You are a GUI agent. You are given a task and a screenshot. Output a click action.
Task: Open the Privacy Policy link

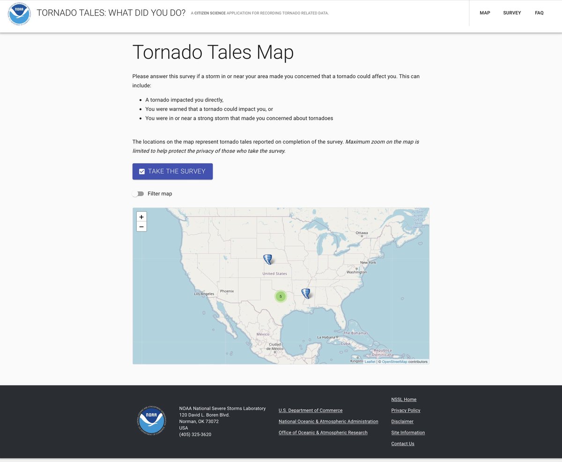pos(406,411)
